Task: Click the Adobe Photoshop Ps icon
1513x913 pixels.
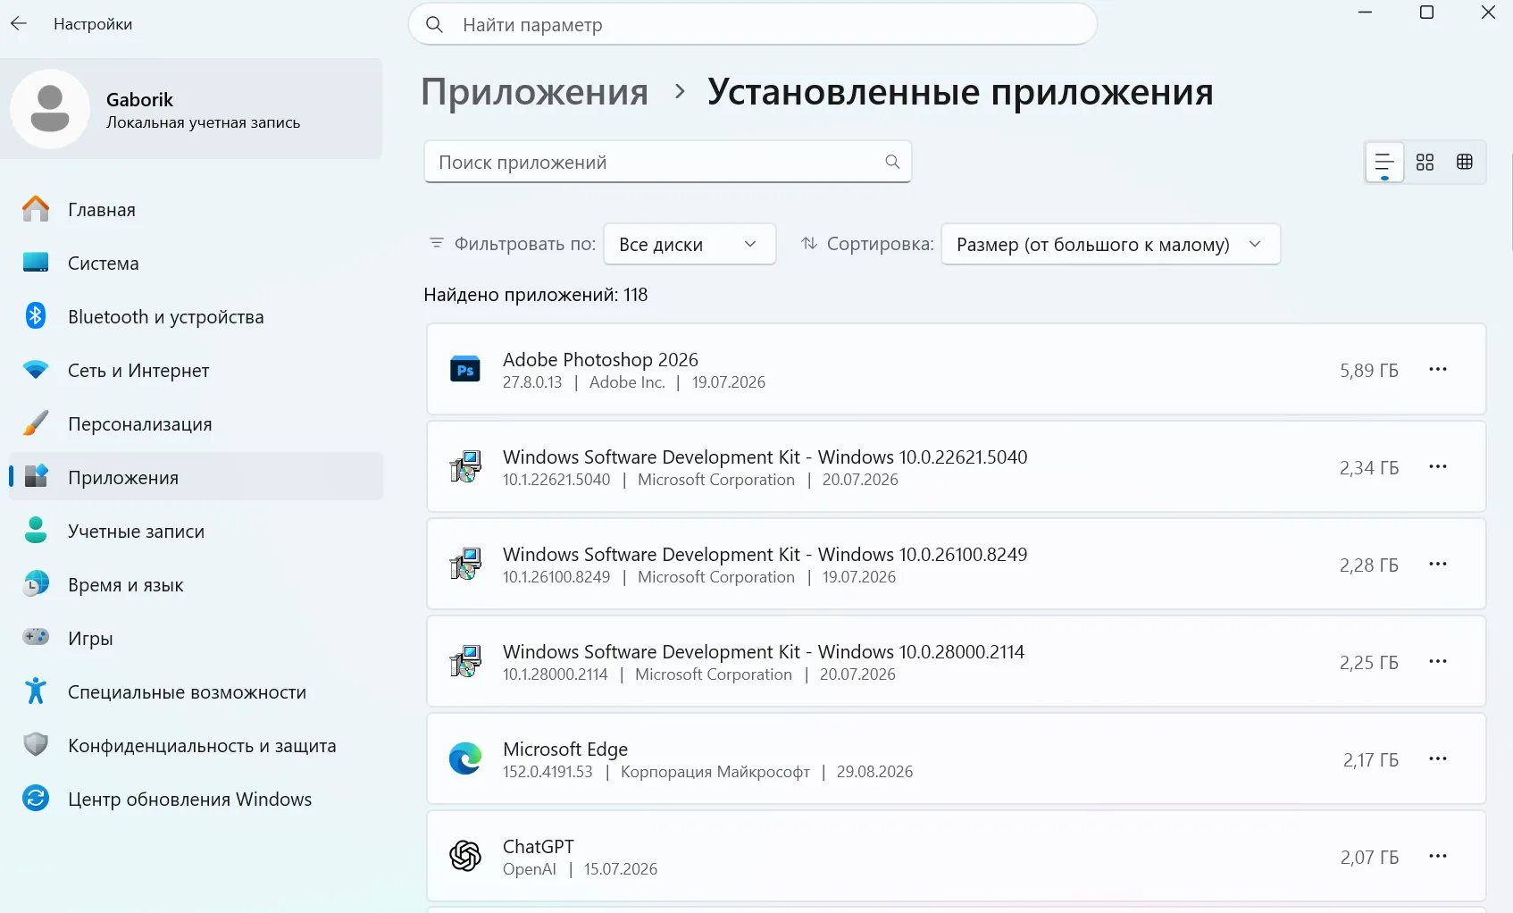Action: coord(465,370)
